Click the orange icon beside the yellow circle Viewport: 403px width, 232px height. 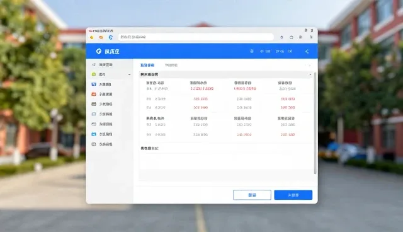(x=101, y=38)
